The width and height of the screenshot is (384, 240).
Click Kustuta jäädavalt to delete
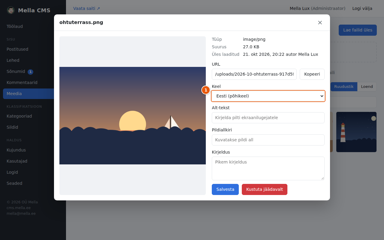[x=265, y=189]
